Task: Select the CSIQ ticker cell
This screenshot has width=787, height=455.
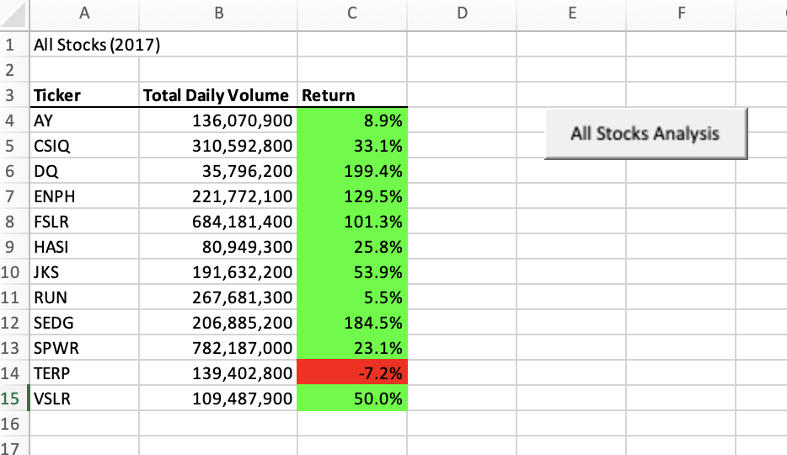Action: (x=84, y=146)
